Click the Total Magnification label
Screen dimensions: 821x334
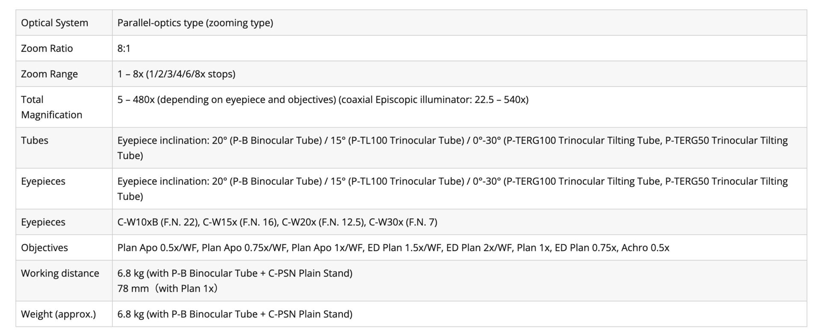[51, 107]
